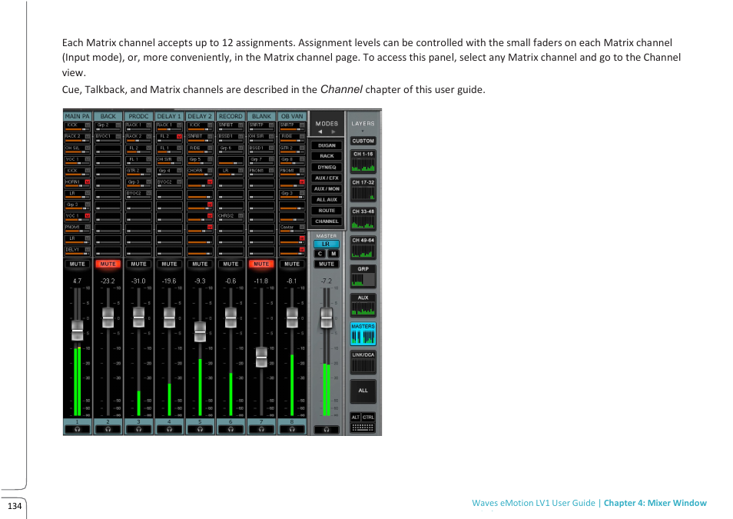Image resolution: width=733 pixels, height=519 pixels.
Task: Switch to AUX / MON mode
Action: tap(327, 188)
